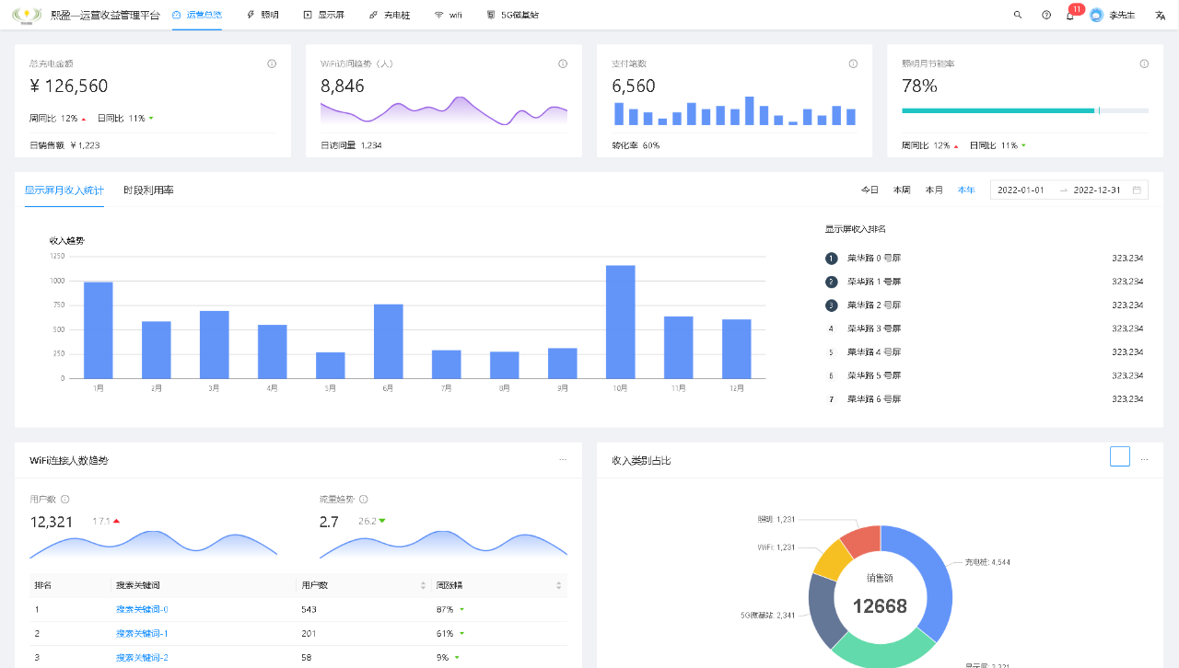Click info icon on 支付笔数 card
This screenshot has width=1179, height=668.
click(x=853, y=63)
